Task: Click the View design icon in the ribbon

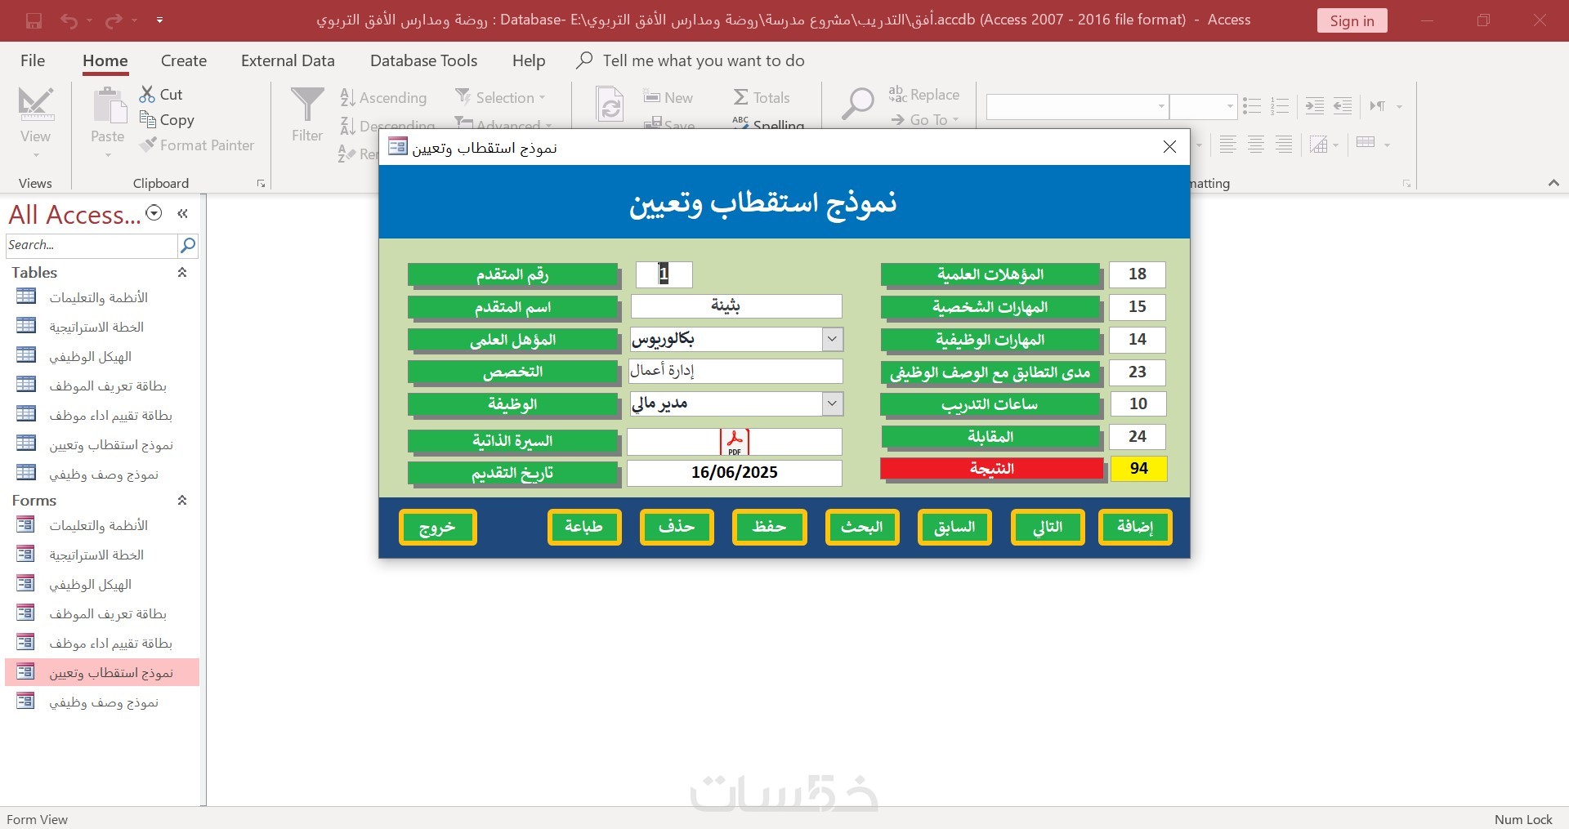Action: (36, 105)
